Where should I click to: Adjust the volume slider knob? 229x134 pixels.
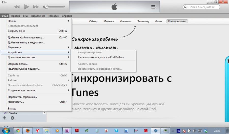[46, 7]
